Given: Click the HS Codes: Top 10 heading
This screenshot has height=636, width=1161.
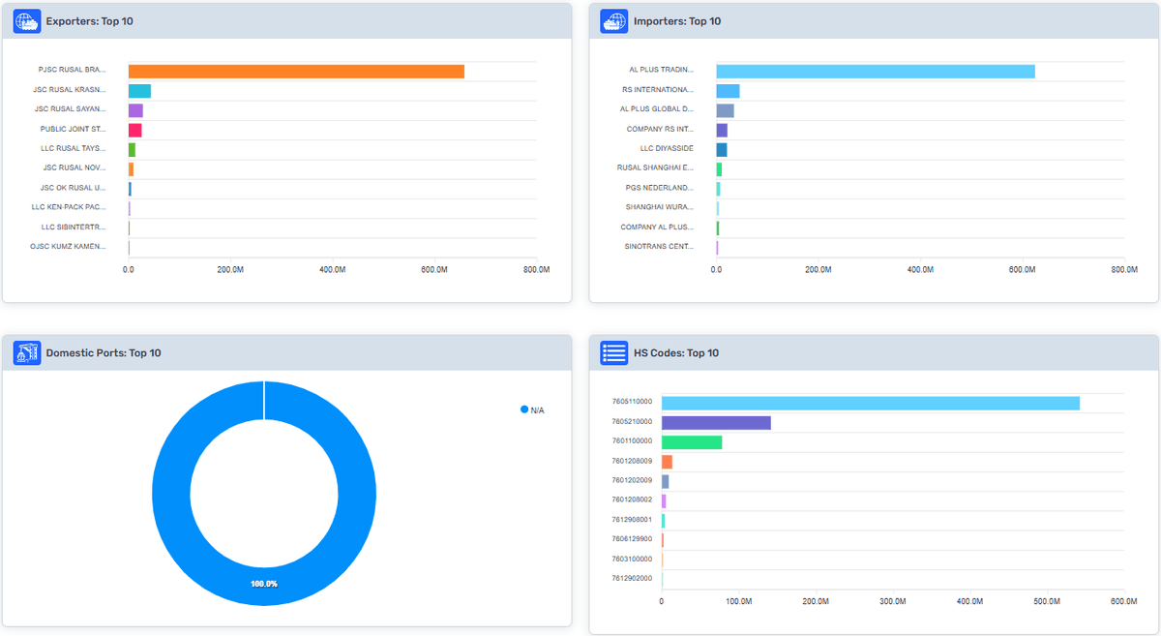Looking at the screenshot, I should pyautogui.click(x=675, y=353).
